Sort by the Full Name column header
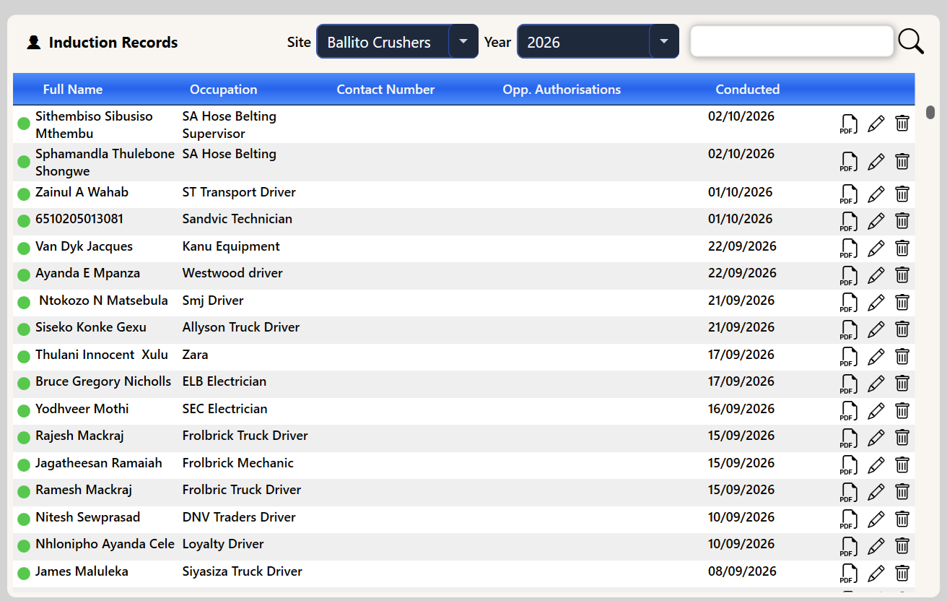This screenshot has height=601, width=947. pos(73,90)
